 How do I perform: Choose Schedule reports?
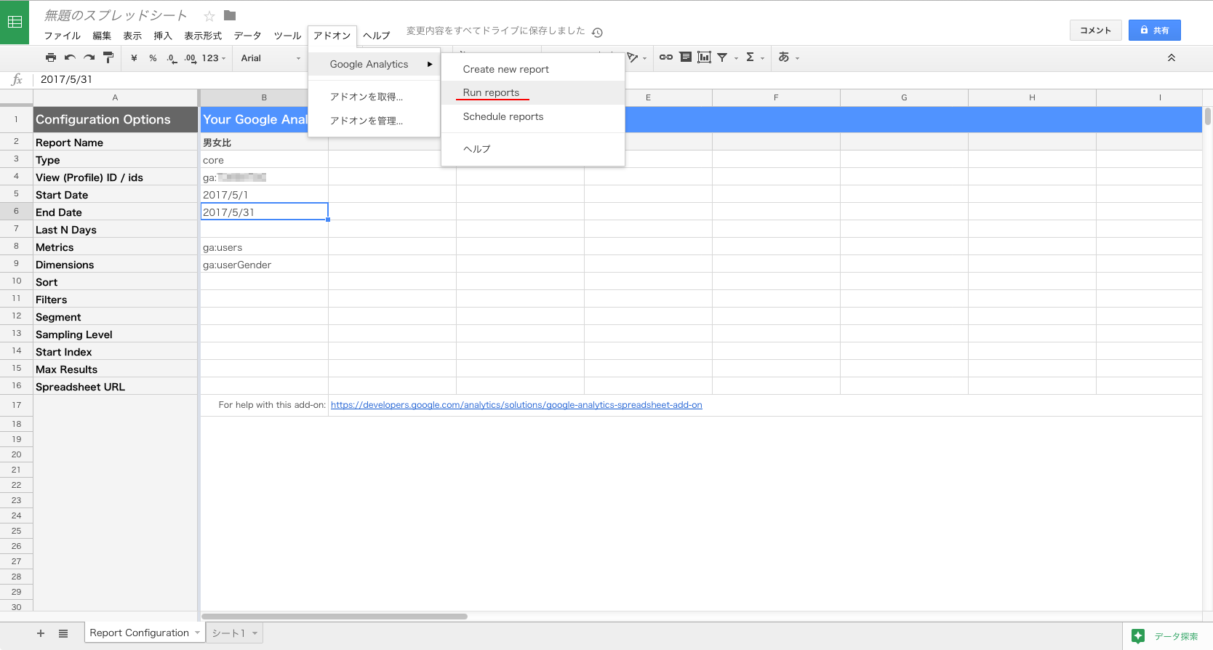(x=533, y=116)
